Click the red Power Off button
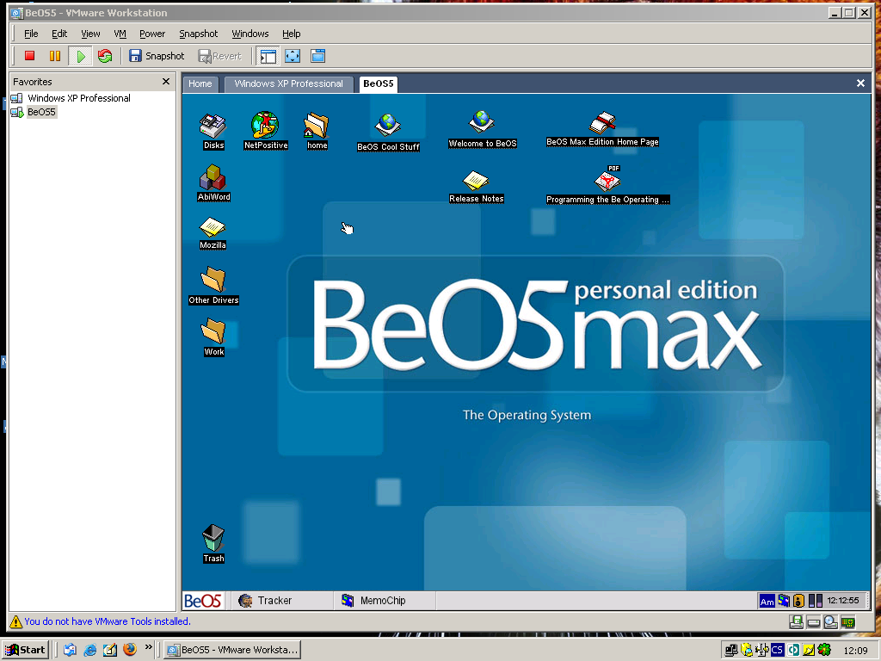This screenshot has height=661, width=881. [x=30, y=56]
